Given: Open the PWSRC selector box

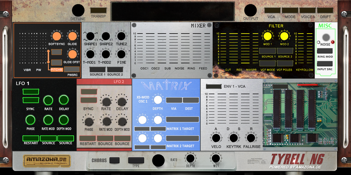Looking at the screenshot, I should pos(72,69).
